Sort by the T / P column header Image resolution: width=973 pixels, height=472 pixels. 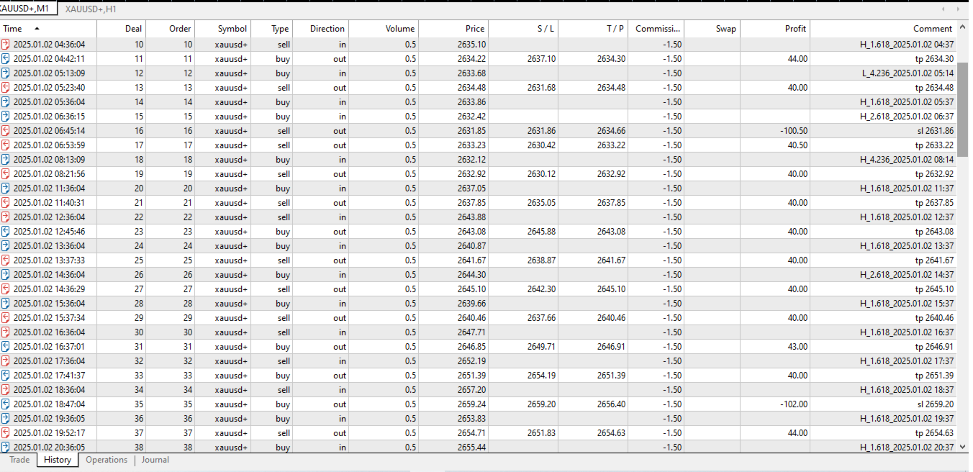593,29
